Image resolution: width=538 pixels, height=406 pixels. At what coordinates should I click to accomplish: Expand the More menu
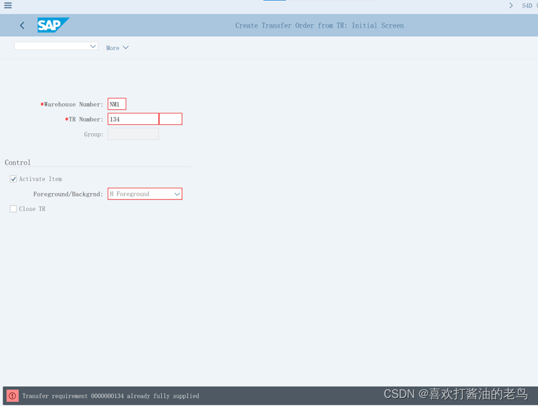click(x=117, y=48)
